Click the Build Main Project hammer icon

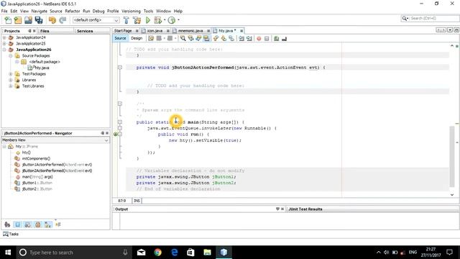click(x=126, y=20)
